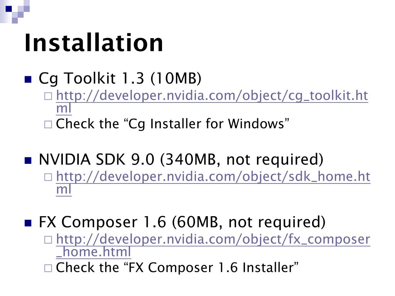
Task: Click hollow square bullet before fx_composer link
Action: (48, 240)
